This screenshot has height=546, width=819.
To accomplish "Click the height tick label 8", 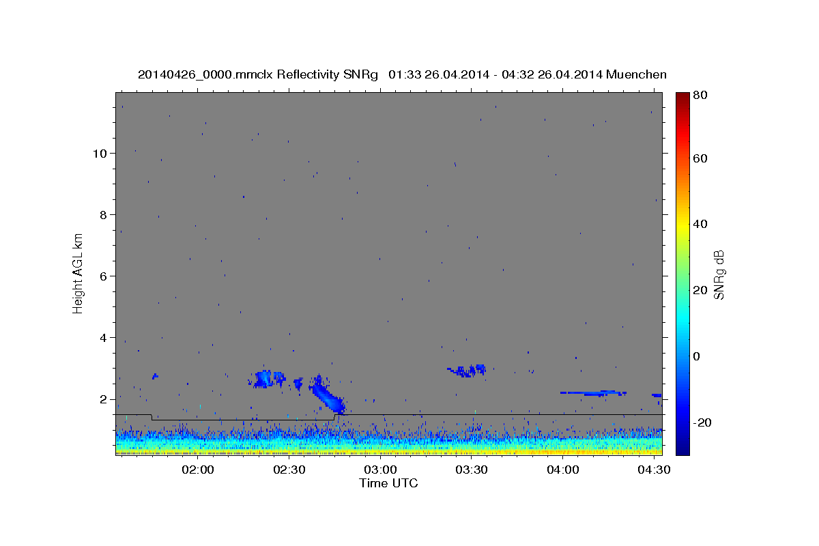I will click(103, 214).
